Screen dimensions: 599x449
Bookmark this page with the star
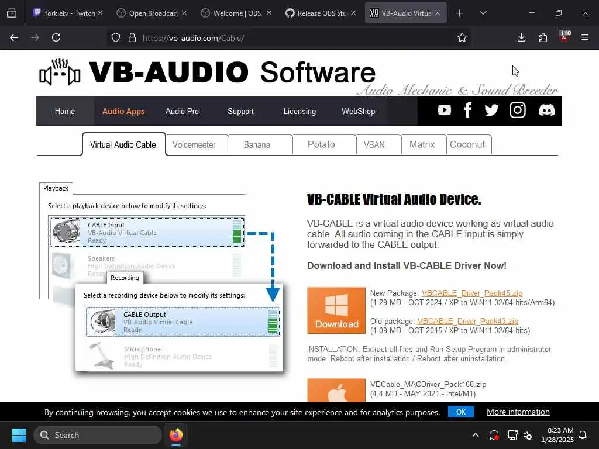[x=462, y=37]
